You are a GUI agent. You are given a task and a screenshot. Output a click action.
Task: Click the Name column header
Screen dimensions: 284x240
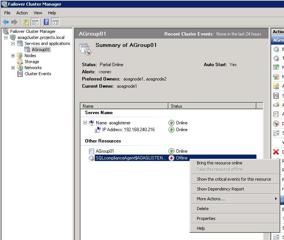click(124, 106)
